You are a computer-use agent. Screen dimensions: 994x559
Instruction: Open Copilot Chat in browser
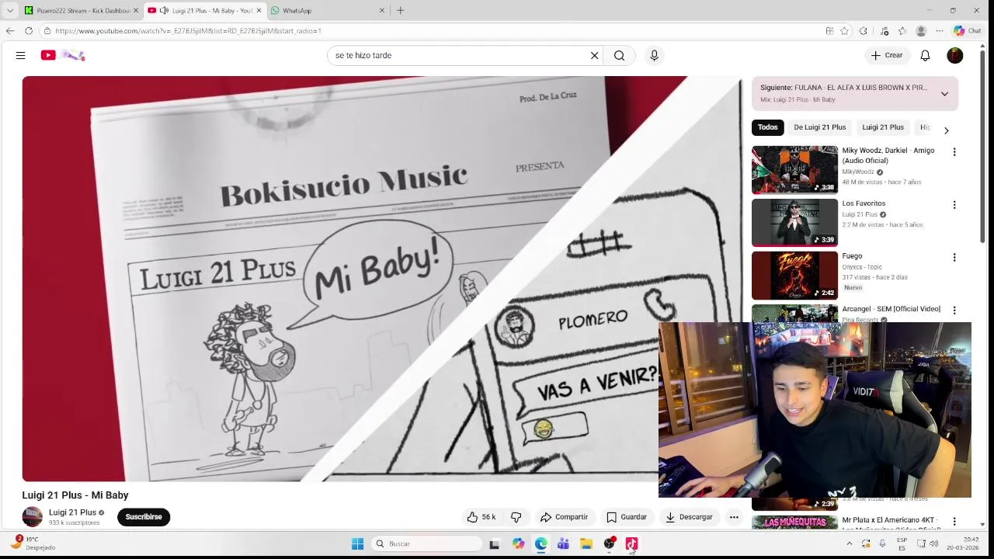[x=968, y=31]
